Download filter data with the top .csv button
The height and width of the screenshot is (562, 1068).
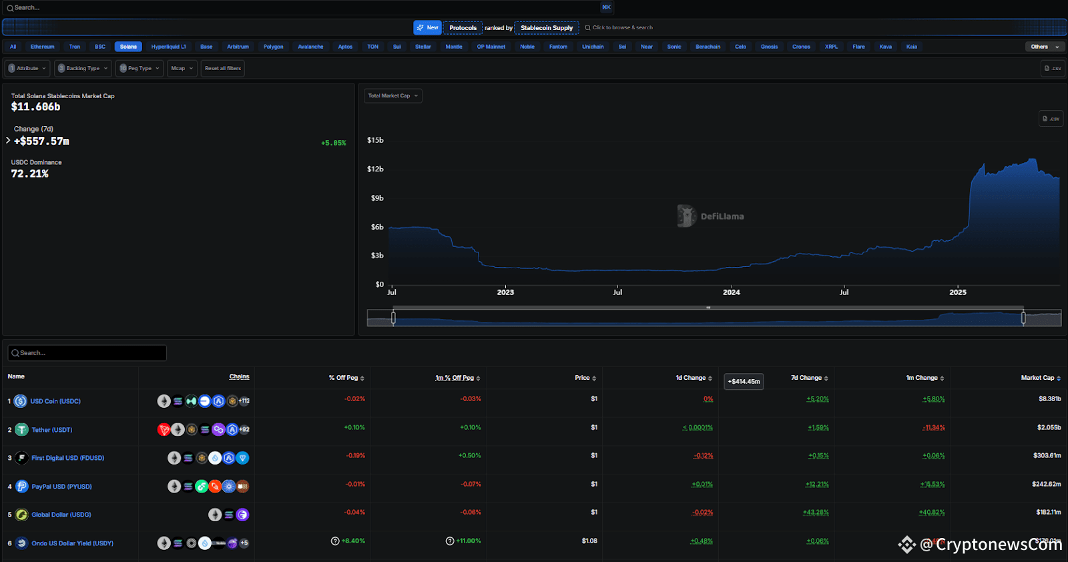tap(1053, 68)
